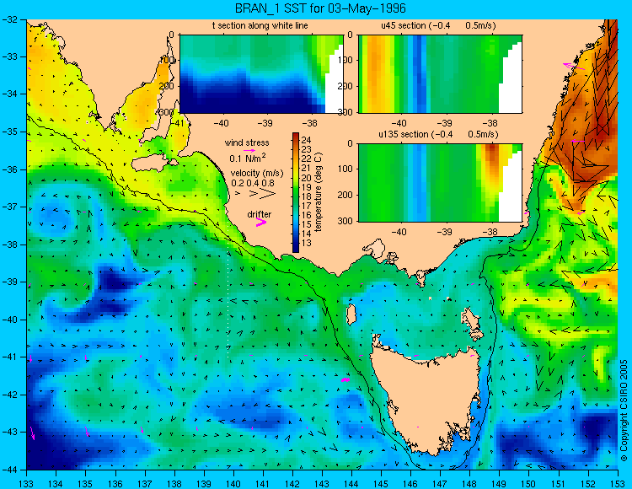The image size is (632, 489).
Task: Click the 137 longitude axis label
Action: [x=145, y=483]
